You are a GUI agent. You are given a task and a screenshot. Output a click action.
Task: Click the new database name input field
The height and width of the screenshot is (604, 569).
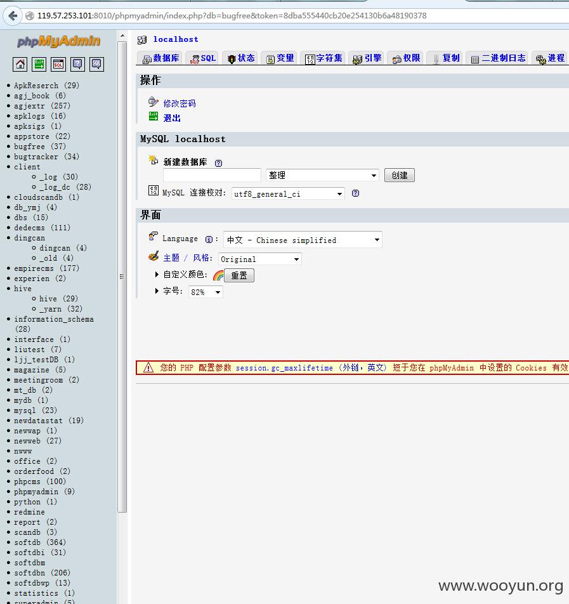tap(213, 175)
